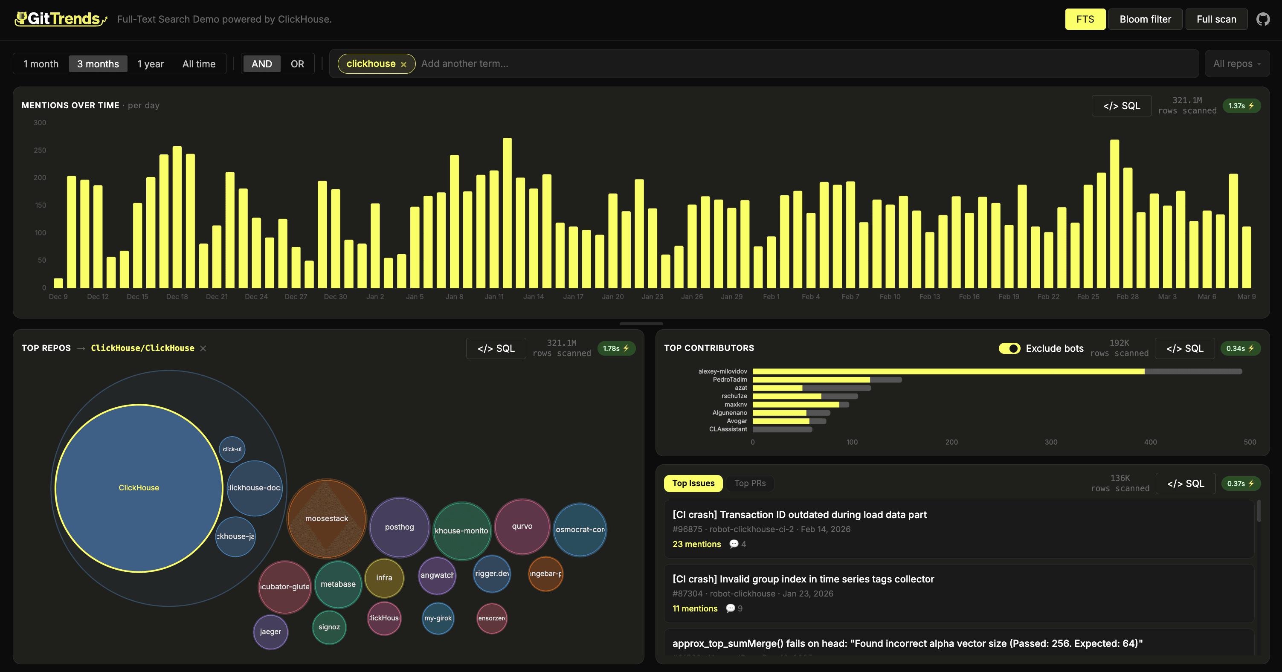
Task: Remove the clickhouse search term chip
Action: (403, 64)
